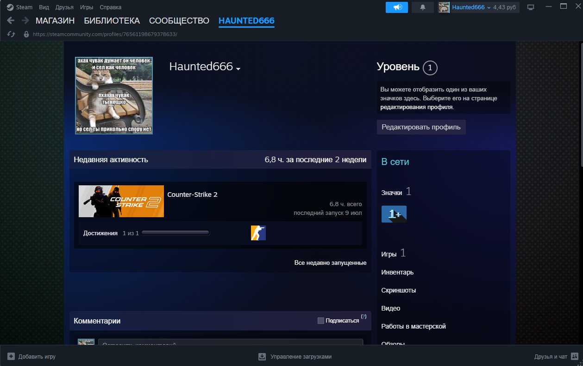Open the 1+ badge icon
Image resolution: width=583 pixels, height=366 pixels.
pyautogui.click(x=394, y=214)
